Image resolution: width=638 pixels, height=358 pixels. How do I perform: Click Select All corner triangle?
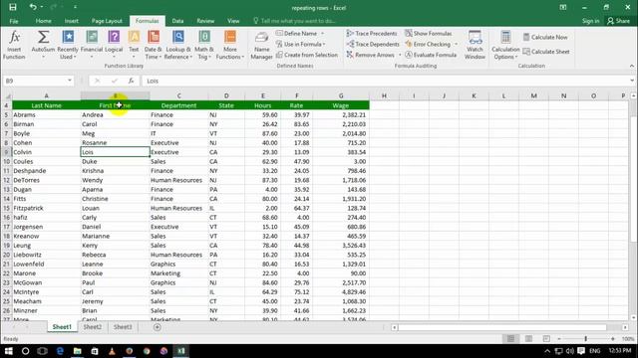8,96
